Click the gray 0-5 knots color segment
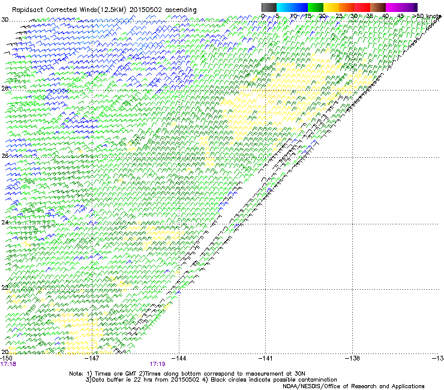Image resolution: width=444 pixels, height=390 pixels. coord(269,7)
